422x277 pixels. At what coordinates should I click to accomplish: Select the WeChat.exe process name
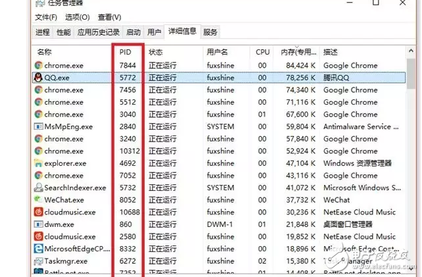64,199
